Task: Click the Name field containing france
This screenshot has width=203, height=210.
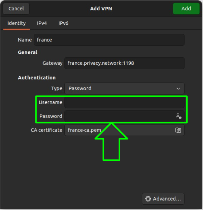Action: pos(109,40)
